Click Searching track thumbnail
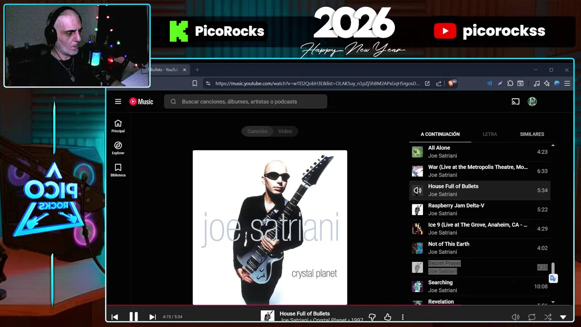Screen dimensions: 581x327 pos(418,287)
